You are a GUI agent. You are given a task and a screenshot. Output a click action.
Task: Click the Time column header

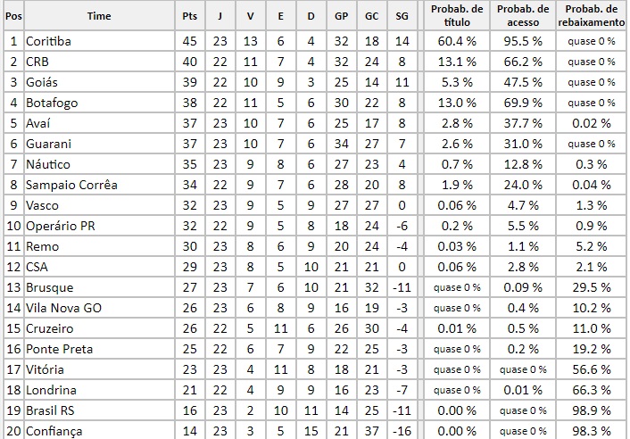99,16
